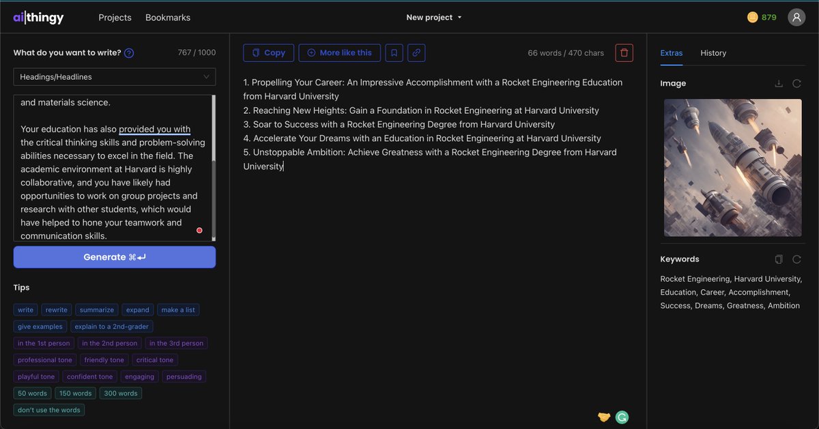Click the link icon in the toolbar
819x429 pixels.
(416, 53)
